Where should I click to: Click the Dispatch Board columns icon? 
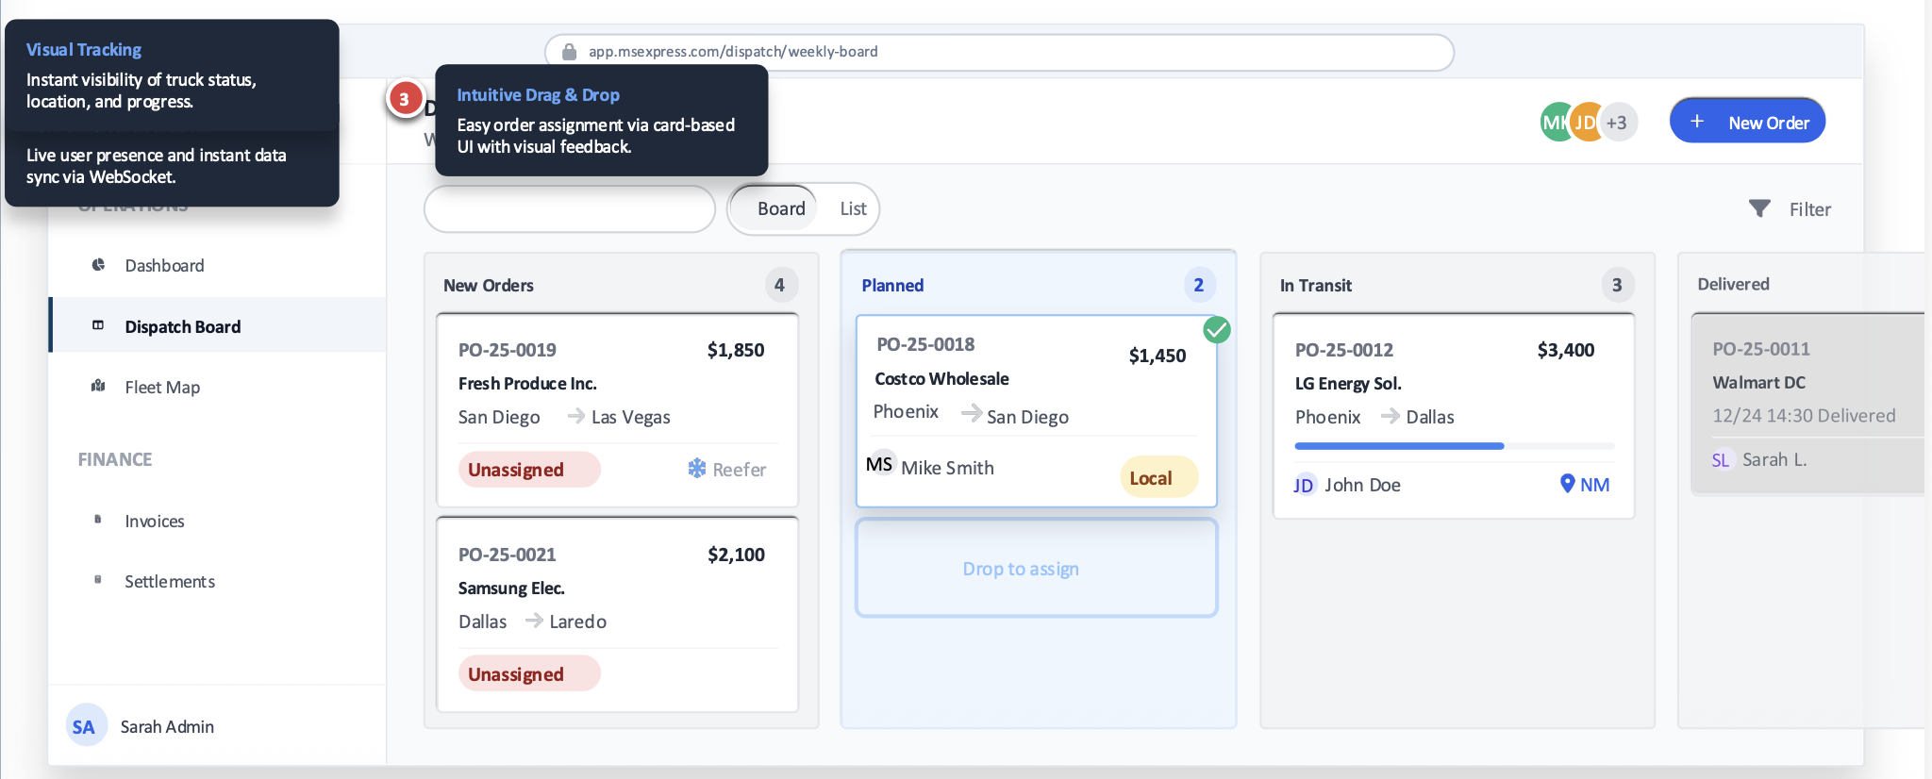tap(98, 325)
